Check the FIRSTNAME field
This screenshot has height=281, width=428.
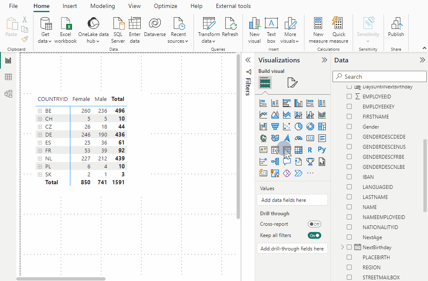[349, 116]
